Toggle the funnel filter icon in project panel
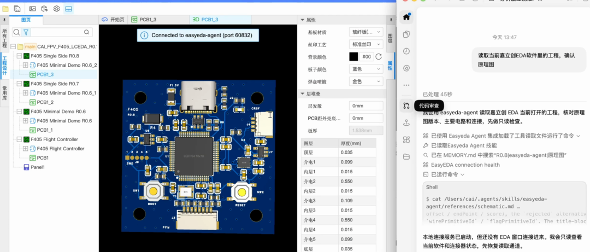The image size is (590, 252). click(26, 32)
